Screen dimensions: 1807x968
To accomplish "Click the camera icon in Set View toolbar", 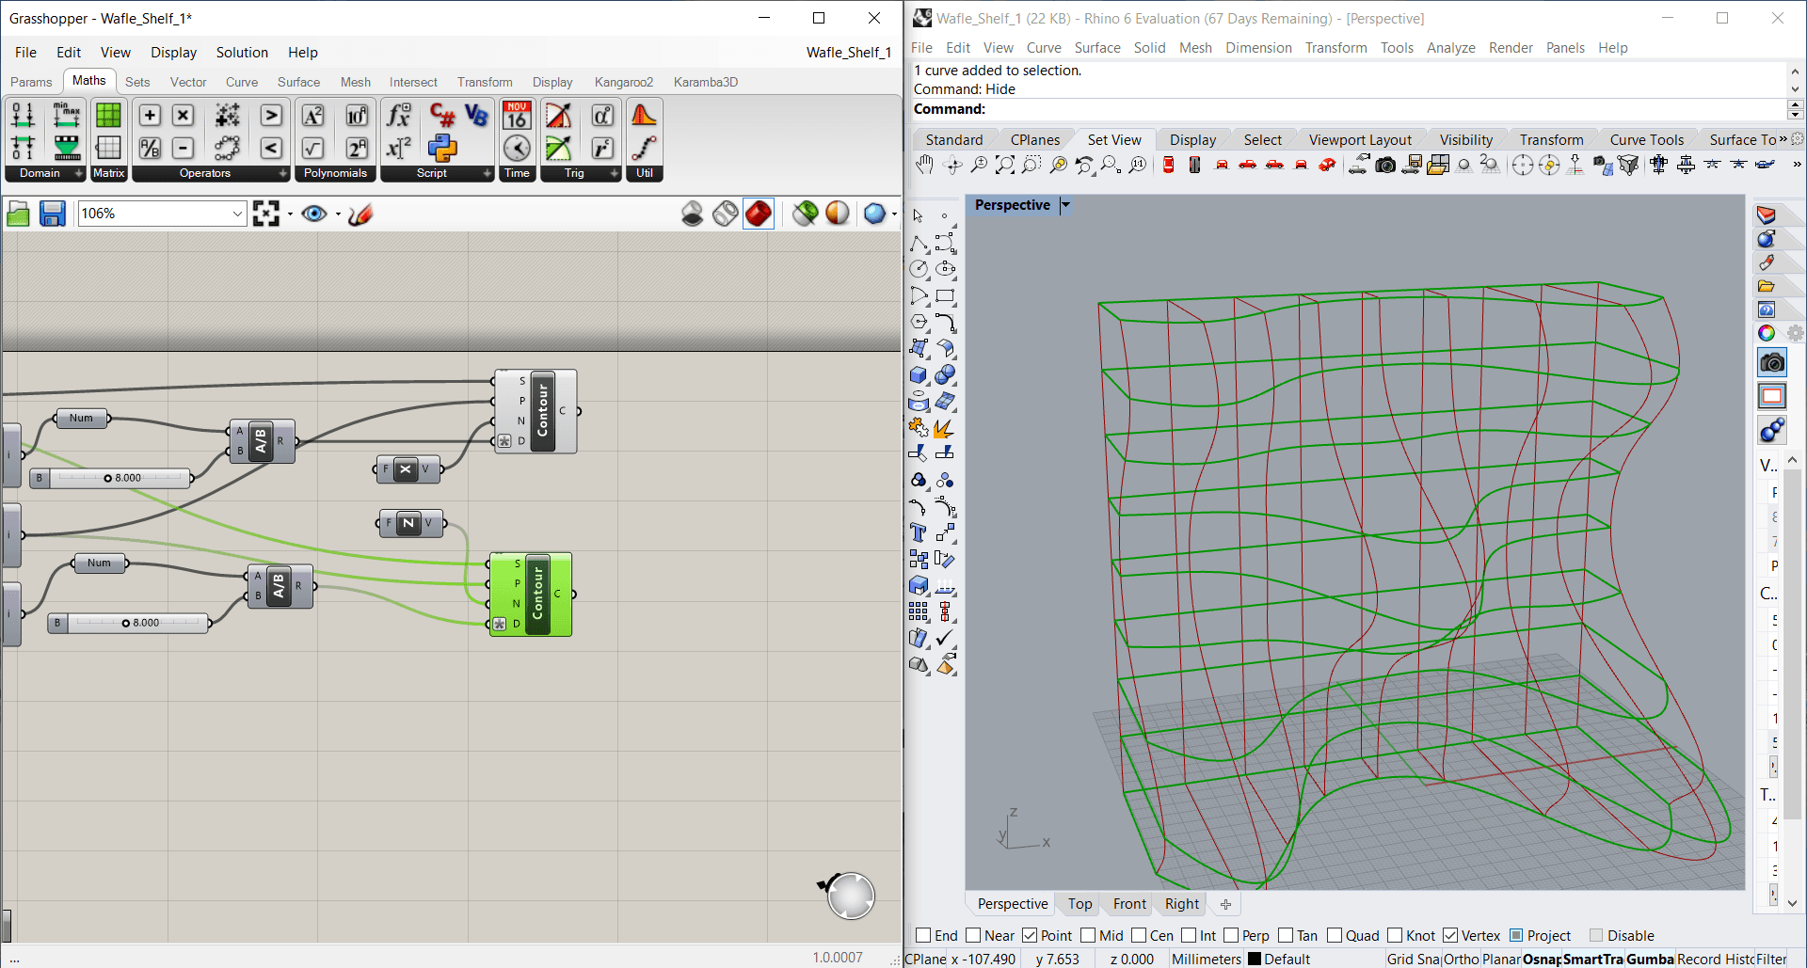I will pyautogui.click(x=1385, y=166).
